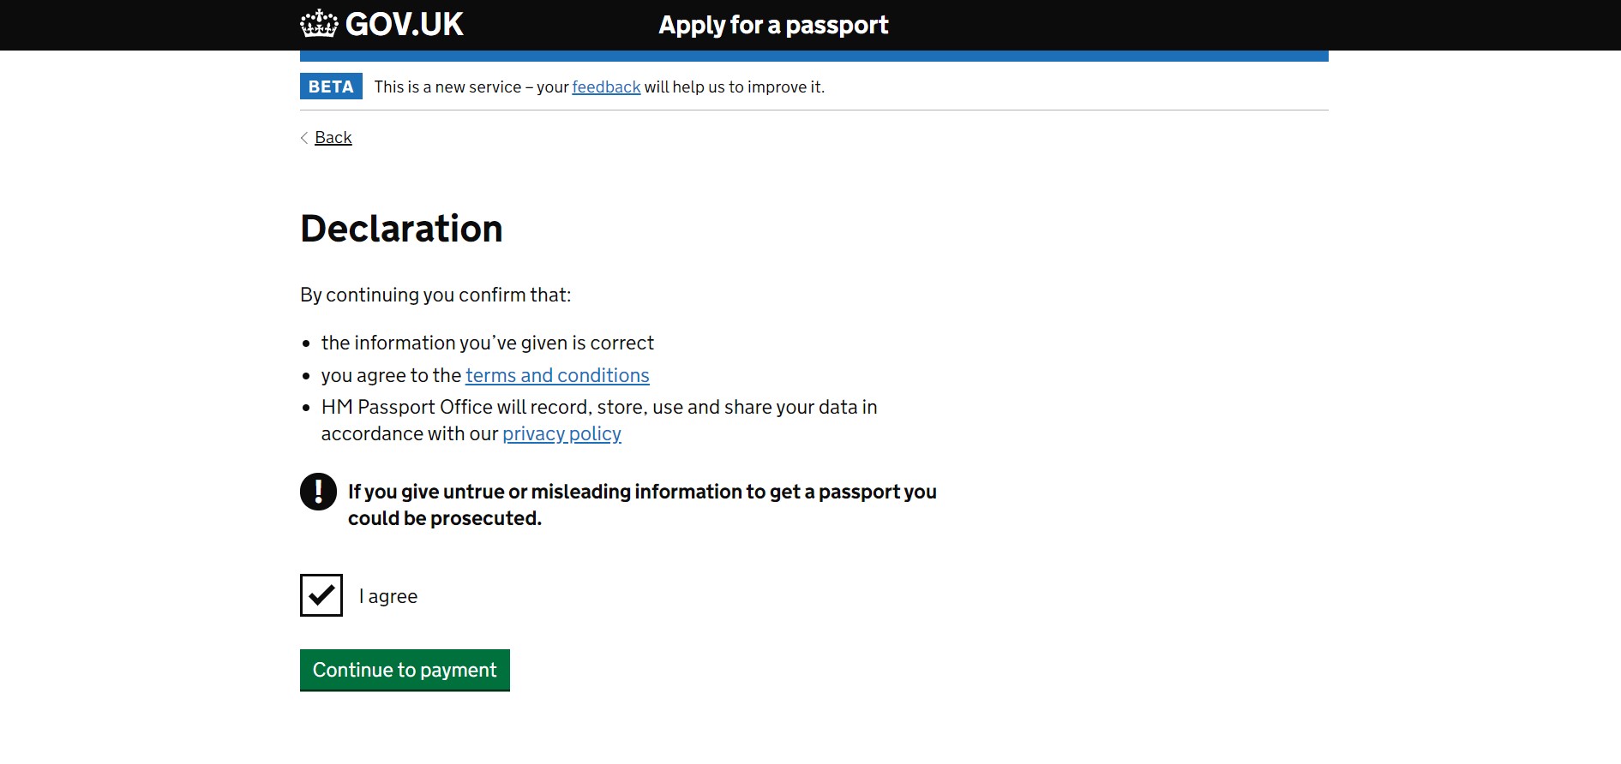Click the 'information you've given is correct' bullet
The height and width of the screenshot is (764, 1621).
point(487,343)
